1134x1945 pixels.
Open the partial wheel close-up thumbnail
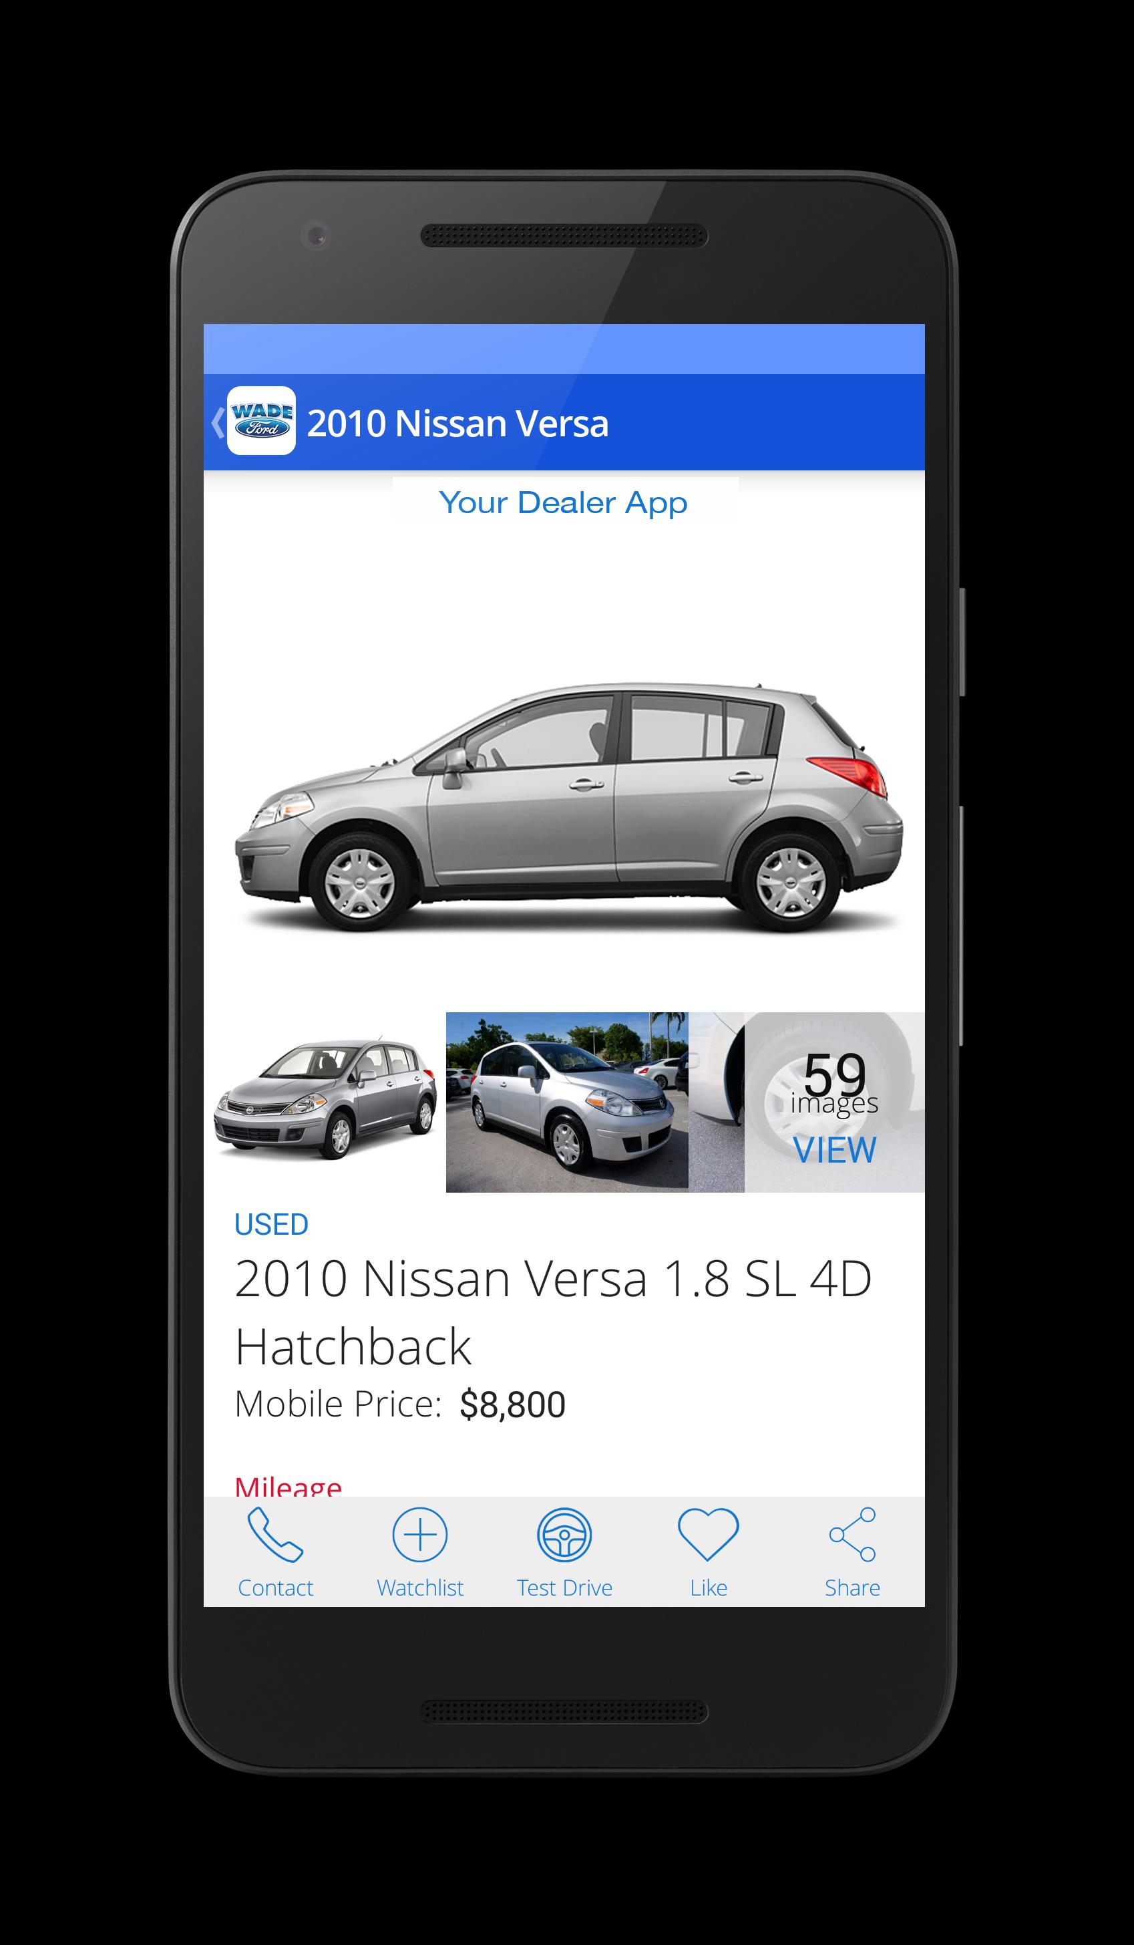[716, 1102]
